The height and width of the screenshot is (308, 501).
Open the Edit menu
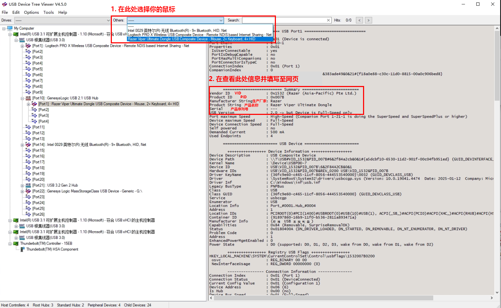tap(16, 12)
